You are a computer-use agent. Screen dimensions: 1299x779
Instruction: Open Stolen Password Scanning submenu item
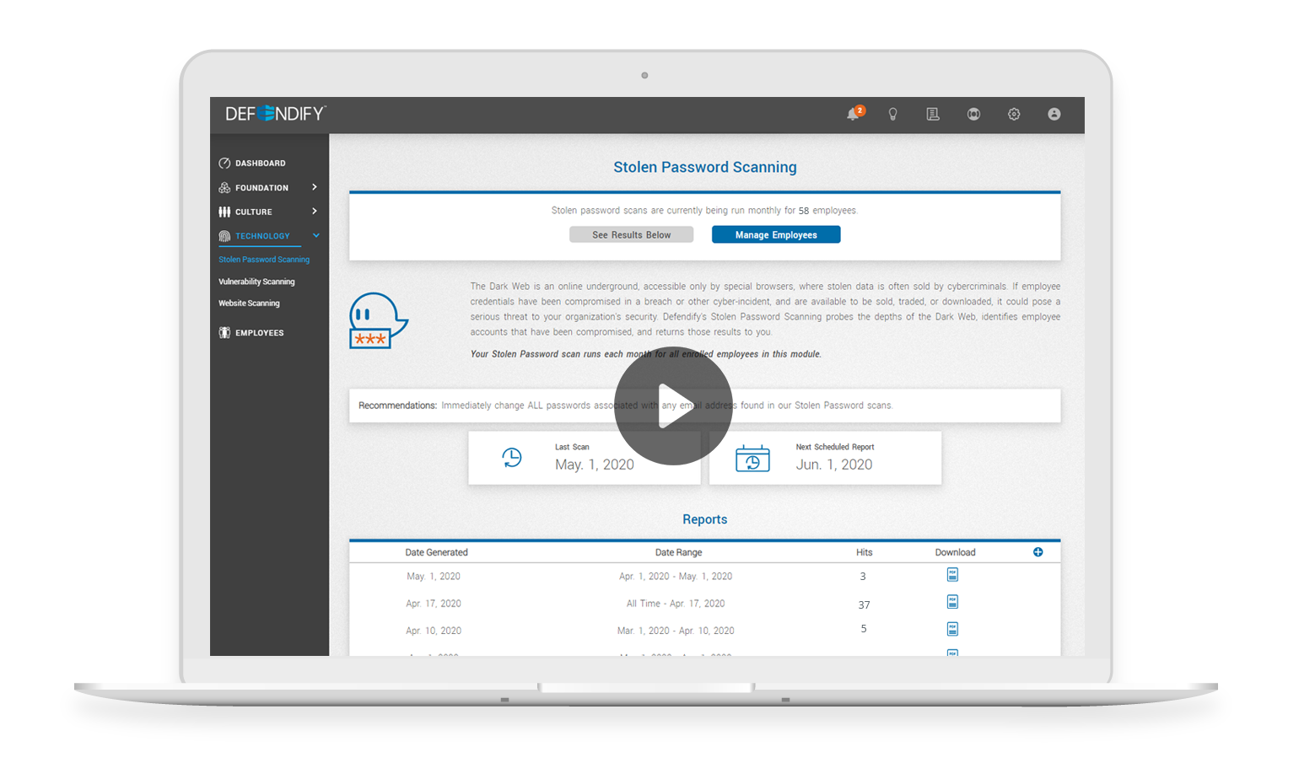click(264, 260)
